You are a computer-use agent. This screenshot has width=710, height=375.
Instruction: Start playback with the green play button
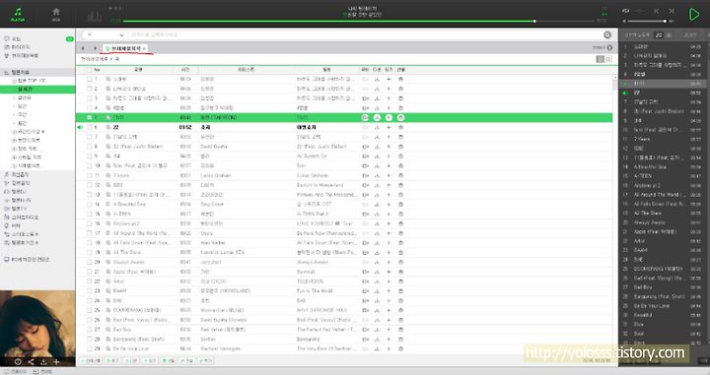[x=693, y=15]
